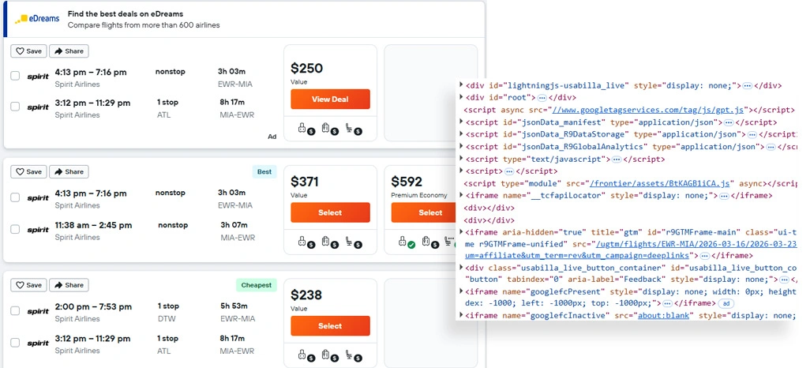Image resolution: width=810 pixels, height=368 pixels.
Task: Save the Cheapest $238 flight result
Action: click(x=28, y=285)
